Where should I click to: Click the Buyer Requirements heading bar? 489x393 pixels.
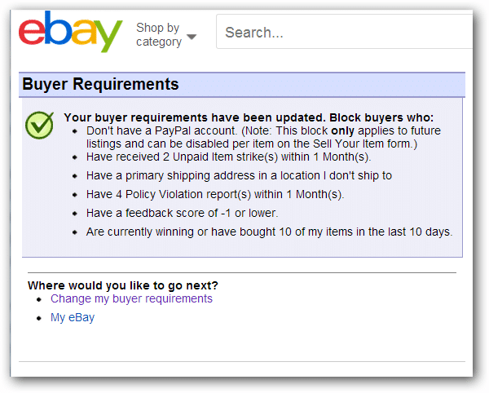(x=241, y=85)
